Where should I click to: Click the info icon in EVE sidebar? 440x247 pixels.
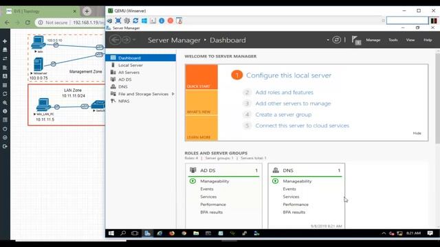5,111
